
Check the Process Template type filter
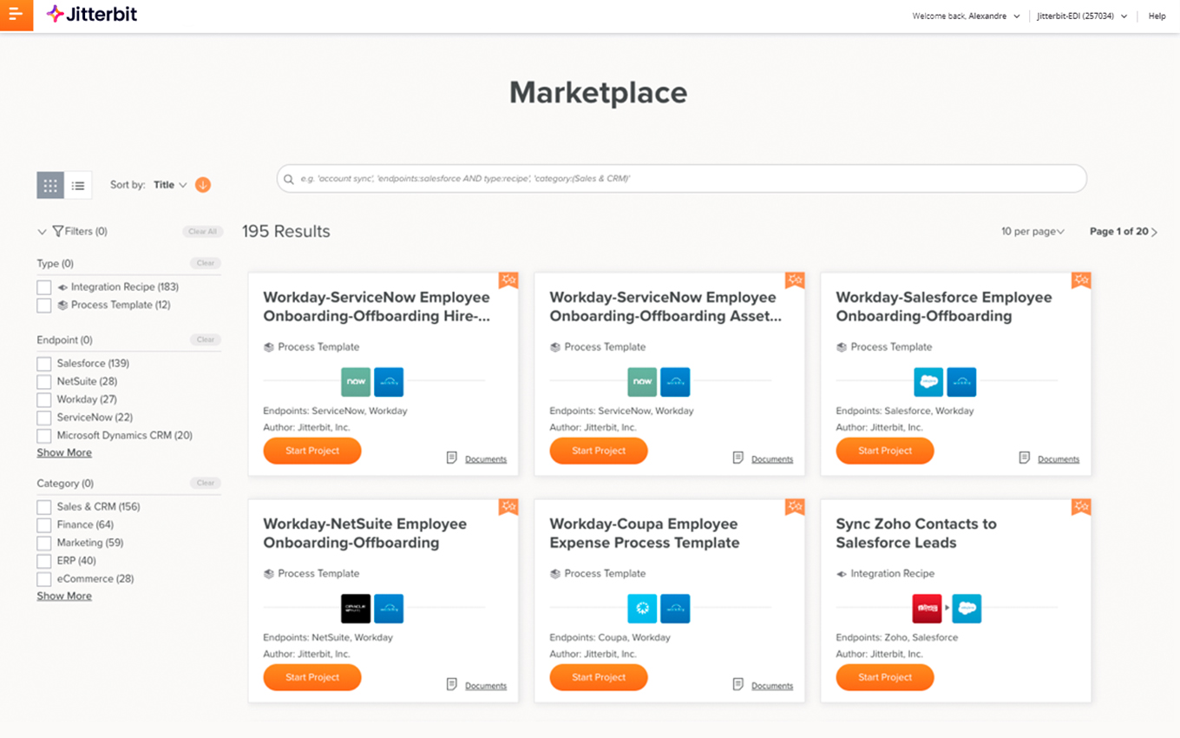[44, 306]
